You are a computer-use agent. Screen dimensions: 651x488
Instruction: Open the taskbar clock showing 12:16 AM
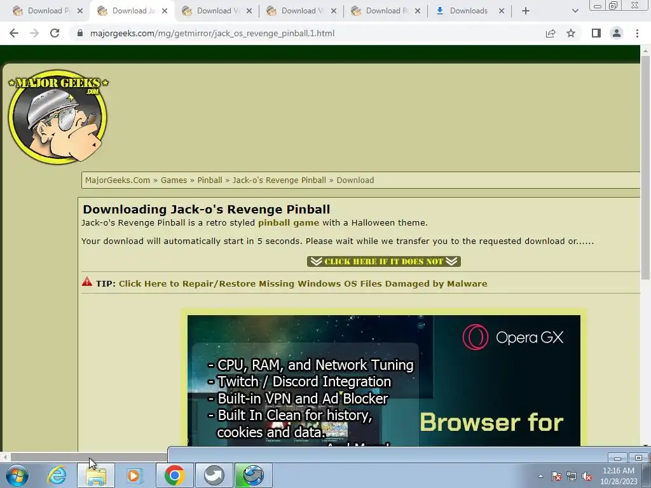coord(618,476)
